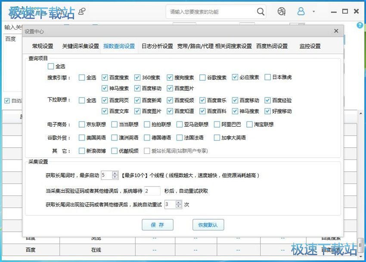Enable 当当联想 checkbox
The width and height of the screenshot is (366, 262).
pos(115,125)
